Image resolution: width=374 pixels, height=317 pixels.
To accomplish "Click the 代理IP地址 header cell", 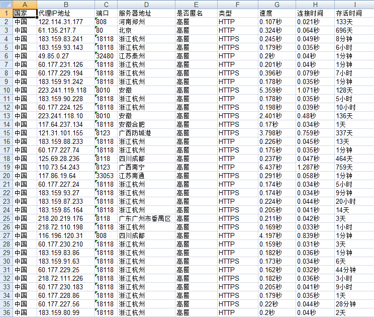I will pyautogui.click(x=65, y=13).
